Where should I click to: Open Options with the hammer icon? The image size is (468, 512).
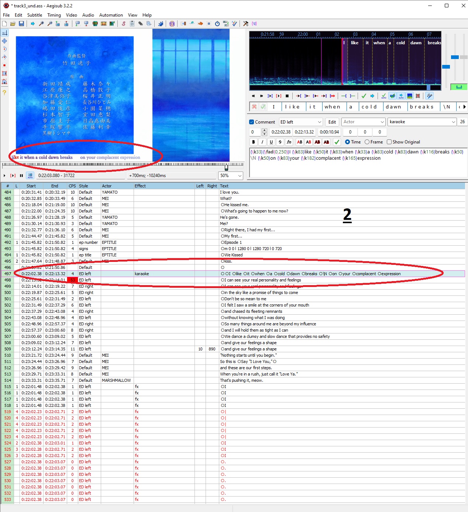coord(246,24)
